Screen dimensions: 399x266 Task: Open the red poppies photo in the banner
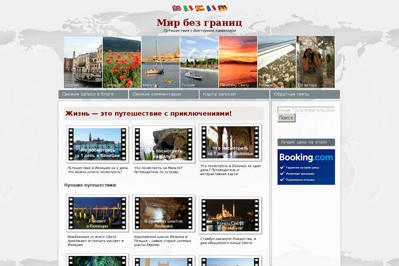click(x=122, y=62)
